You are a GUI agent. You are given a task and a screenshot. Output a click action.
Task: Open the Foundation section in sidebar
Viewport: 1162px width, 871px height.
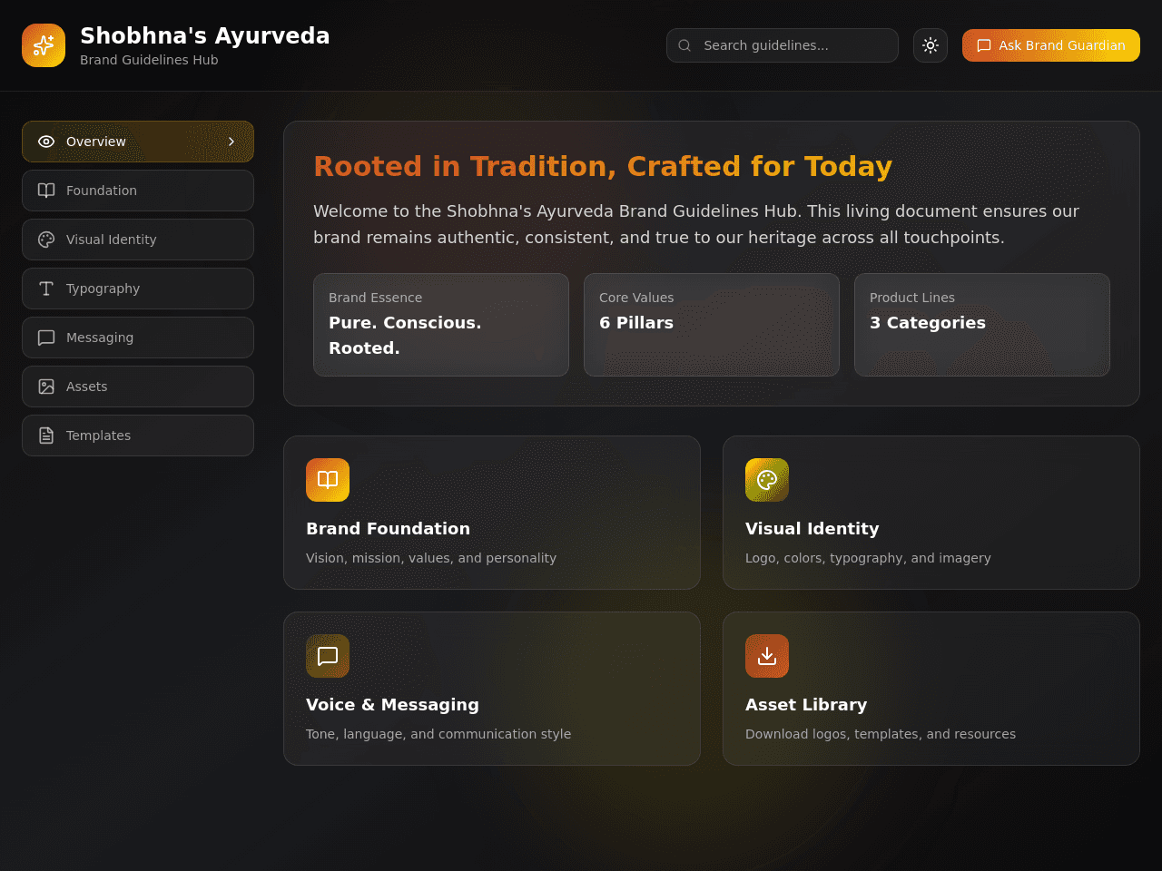point(138,191)
